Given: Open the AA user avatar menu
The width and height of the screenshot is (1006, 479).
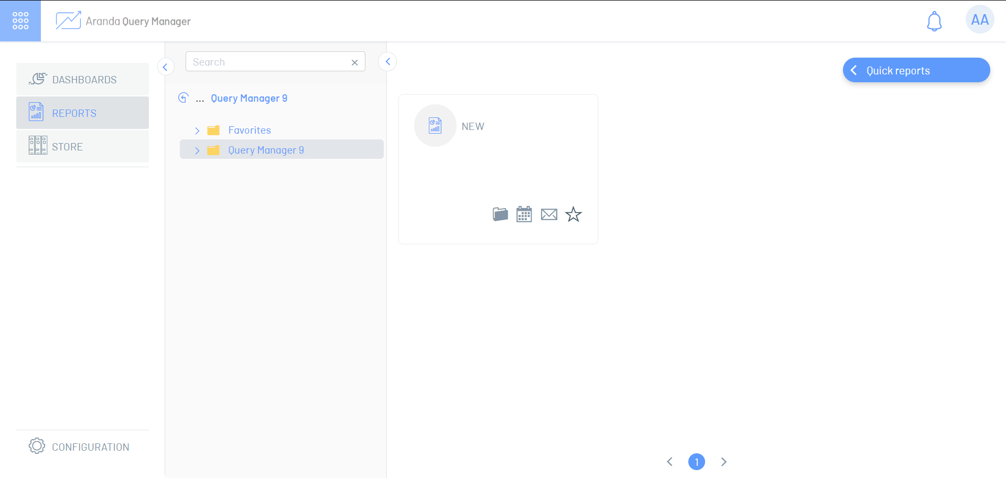Looking at the screenshot, I should coord(979,20).
